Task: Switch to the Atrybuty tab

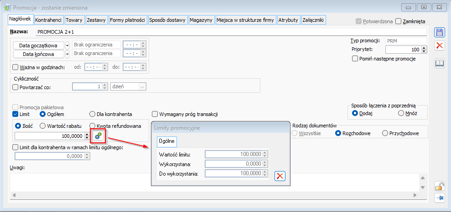Action: tap(289, 20)
